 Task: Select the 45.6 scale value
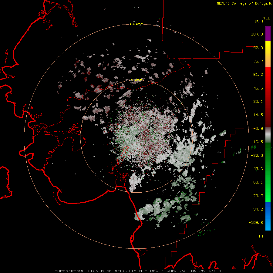(258, 88)
